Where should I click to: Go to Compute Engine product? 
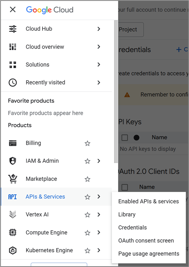click(x=46, y=233)
